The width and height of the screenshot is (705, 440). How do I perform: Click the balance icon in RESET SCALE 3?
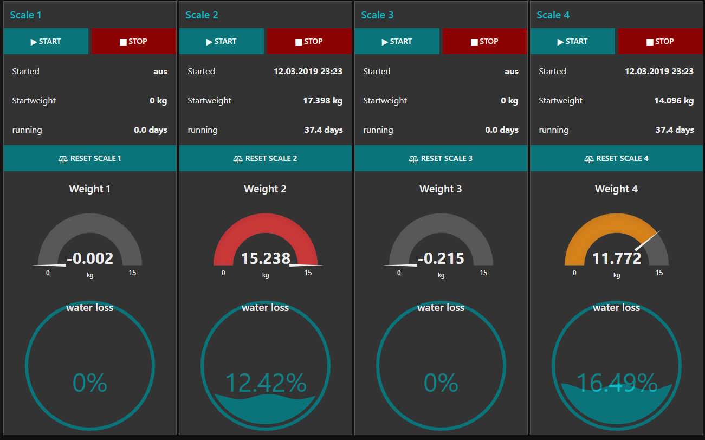tap(413, 159)
